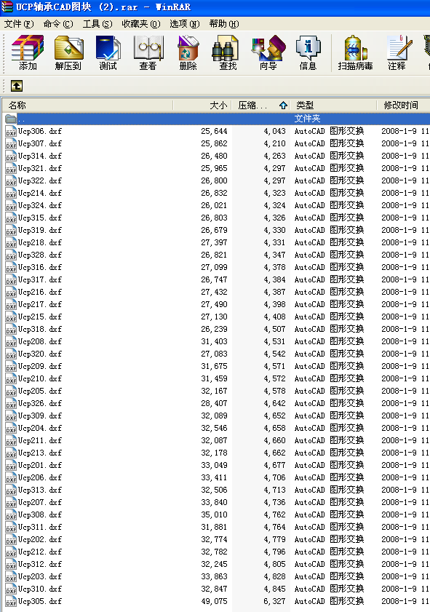Select file Ucp308.dxf
The image size is (430, 612).
(x=40, y=514)
